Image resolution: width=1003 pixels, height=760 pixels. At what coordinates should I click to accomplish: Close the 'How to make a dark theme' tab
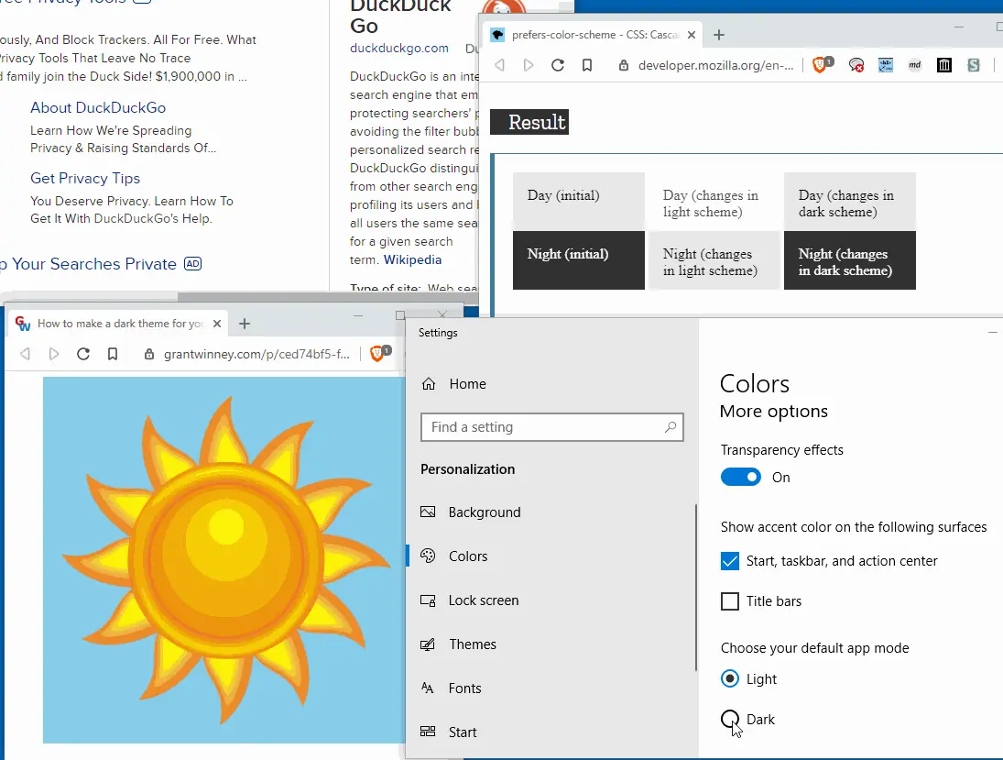click(x=217, y=324)
